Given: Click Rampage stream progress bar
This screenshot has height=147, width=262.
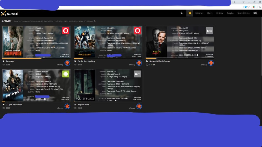Looking at the screenshot, I should pyautogui.click(x=36, y=59).
